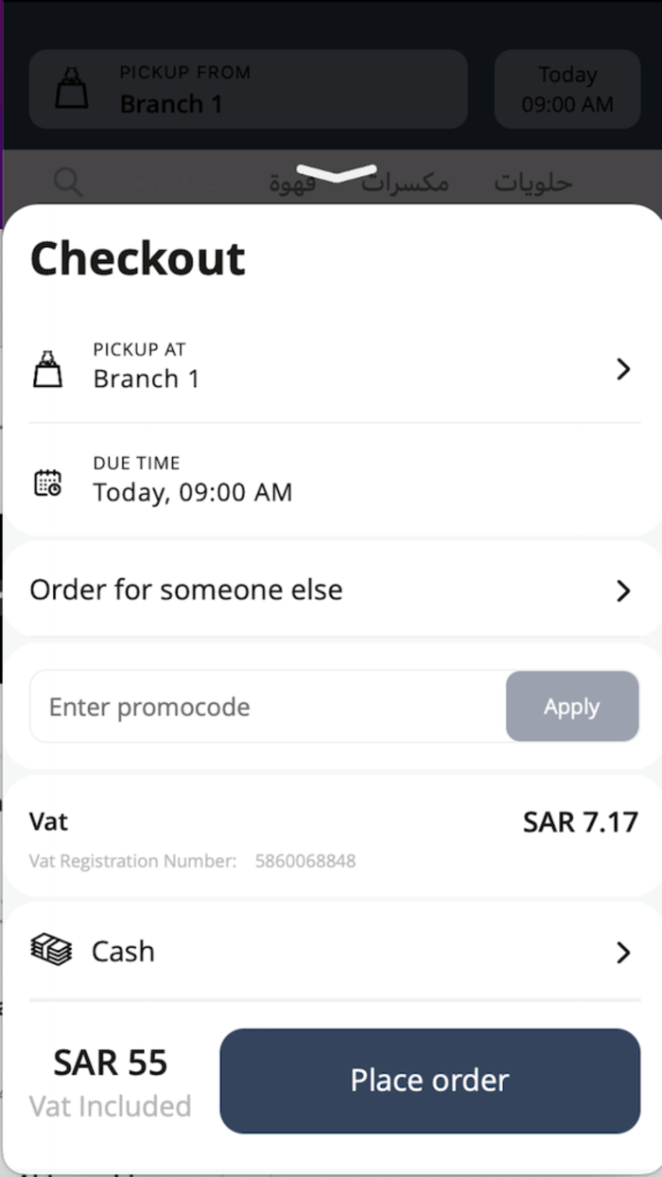This screenshot has height=1177, width=662.
Task: Select the مكسرات category tab
Action: [406, 183]
